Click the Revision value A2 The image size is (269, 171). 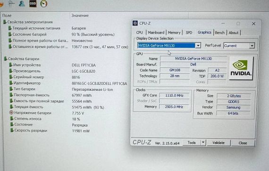[217, 70]
